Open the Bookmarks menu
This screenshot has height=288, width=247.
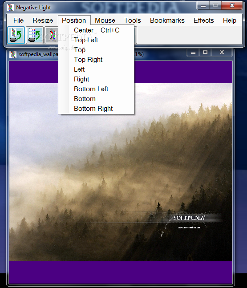[167, 20]
